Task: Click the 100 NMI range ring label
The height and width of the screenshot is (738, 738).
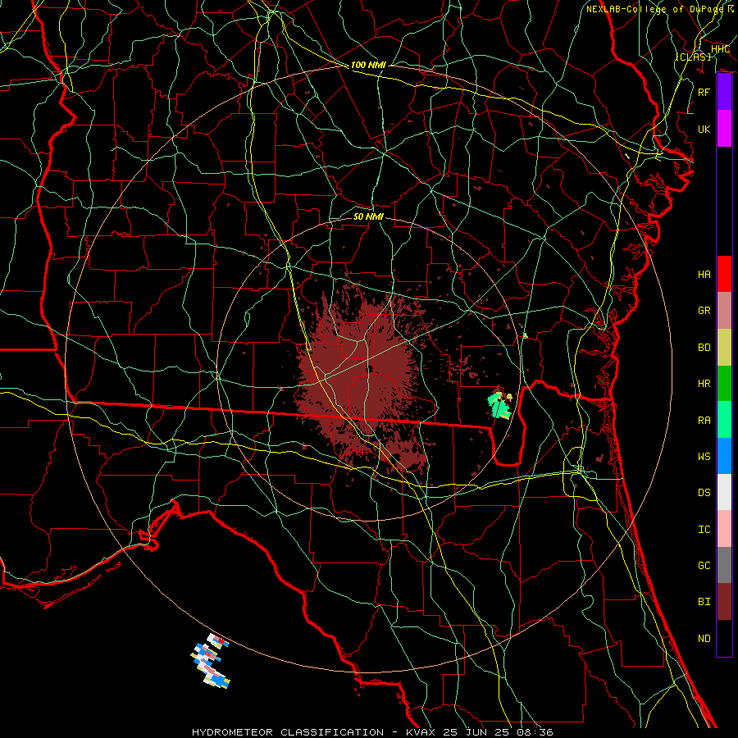Action: click(x=368, y=65)
